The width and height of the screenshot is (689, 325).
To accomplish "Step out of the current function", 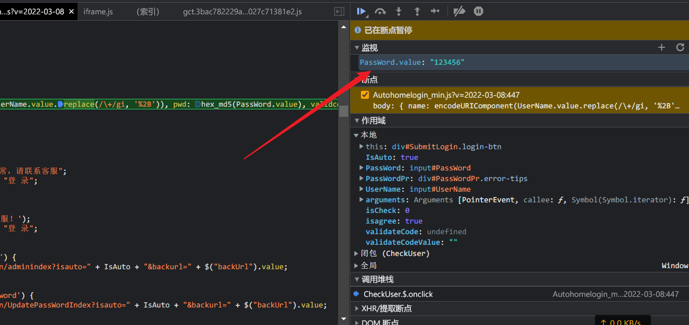I will point(417,11).
